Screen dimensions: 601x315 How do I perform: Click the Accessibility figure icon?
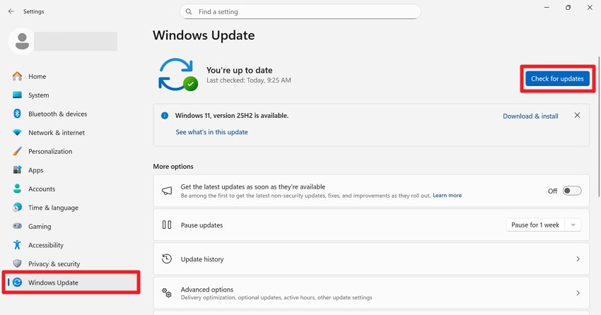coord(17,245)
